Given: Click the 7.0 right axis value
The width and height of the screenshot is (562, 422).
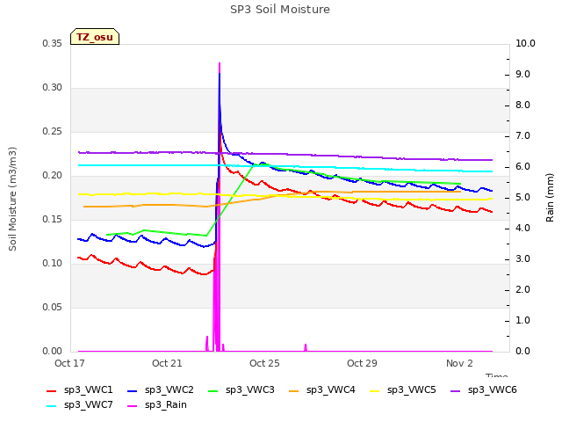Looking at the screenshot, I should coord(523,136).
